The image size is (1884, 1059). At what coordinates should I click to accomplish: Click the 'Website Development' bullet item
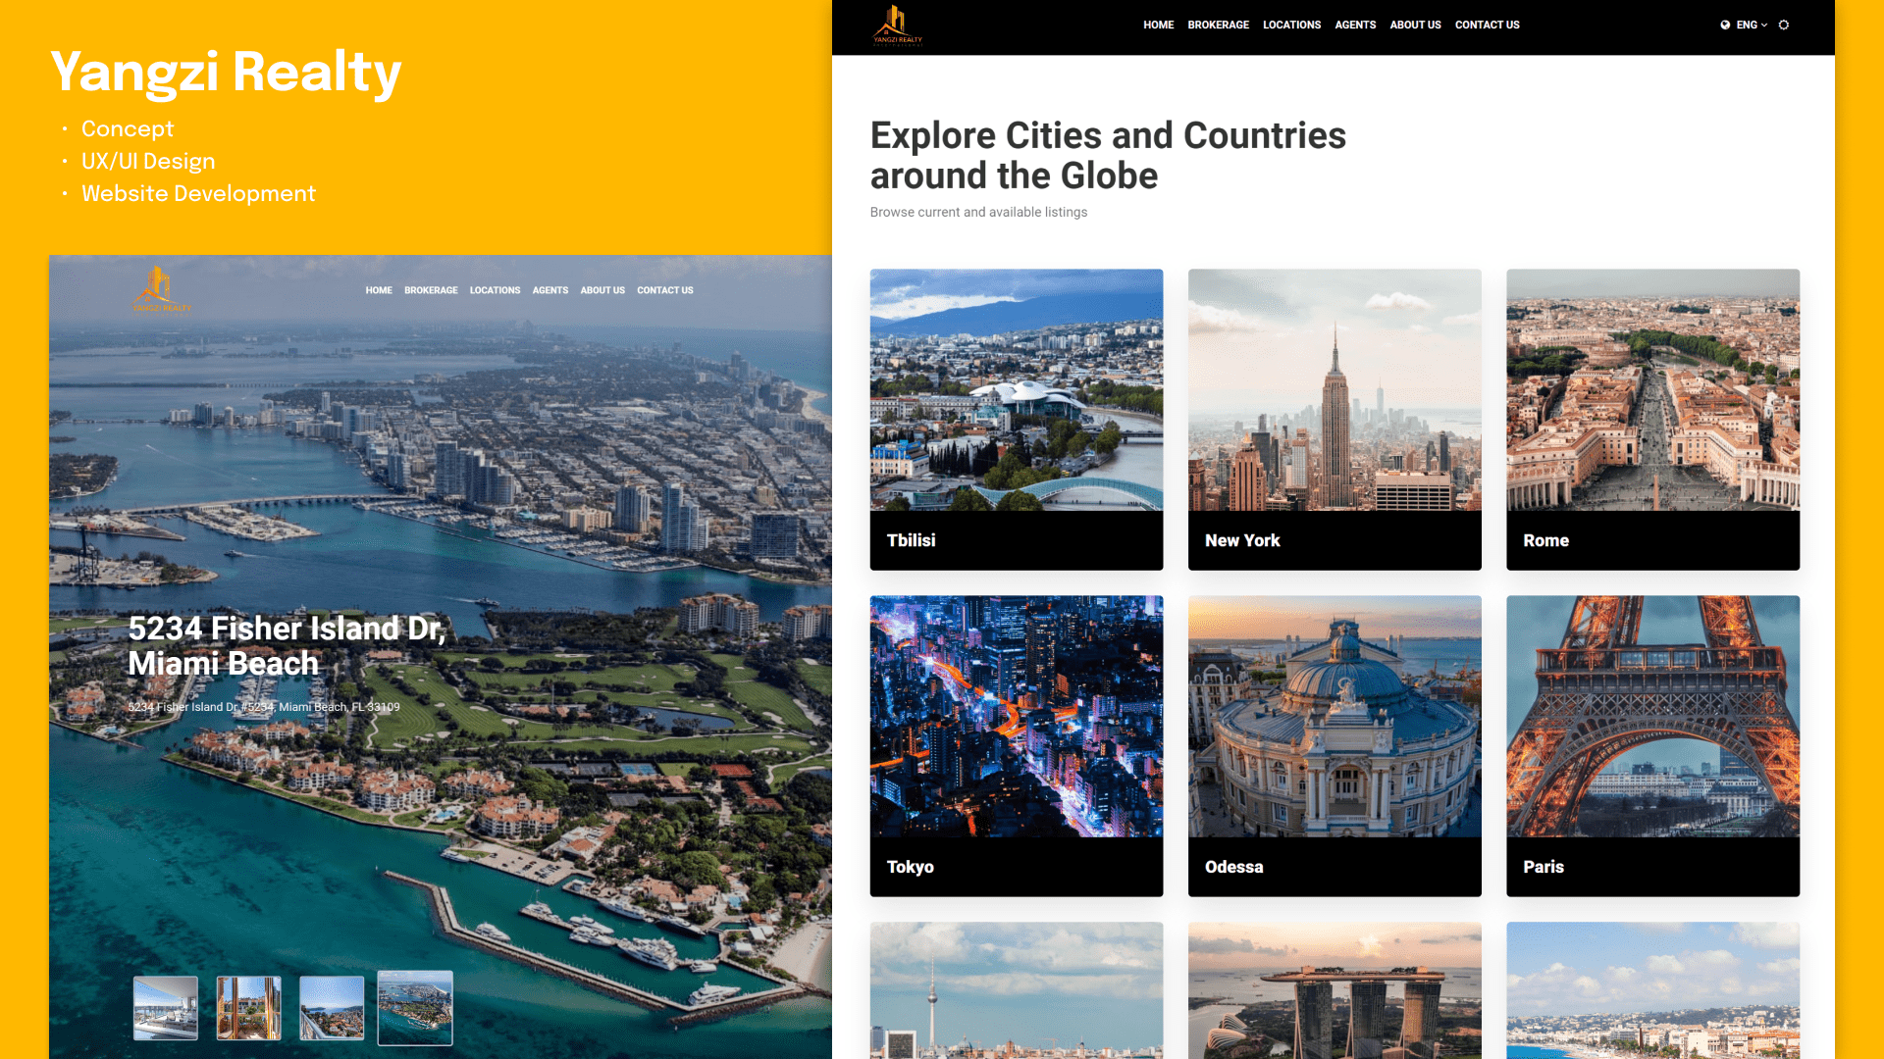(x=198, y=193)
